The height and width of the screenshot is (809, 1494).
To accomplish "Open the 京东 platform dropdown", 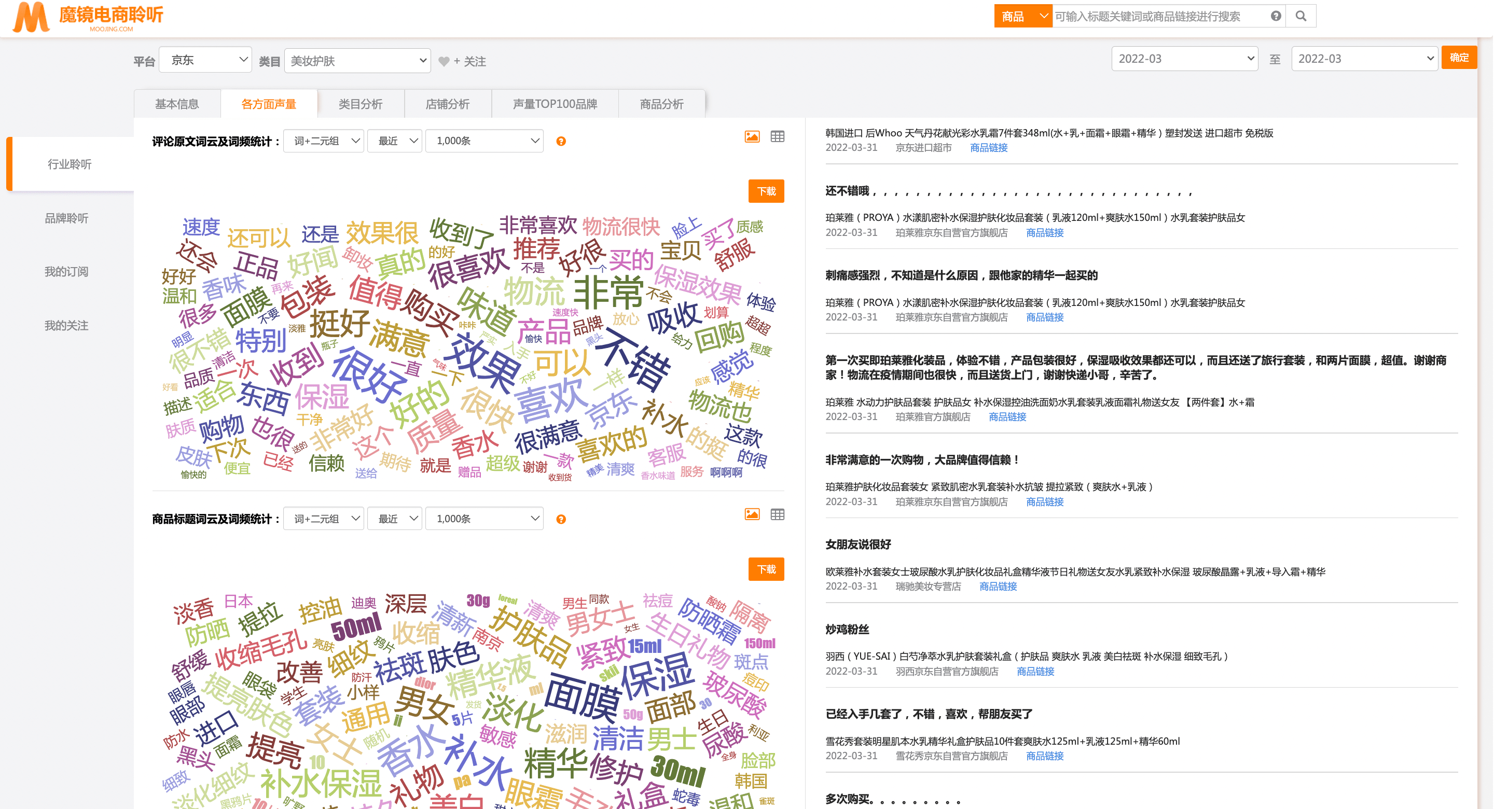I will pyautogui.click(x=205, y=60).
